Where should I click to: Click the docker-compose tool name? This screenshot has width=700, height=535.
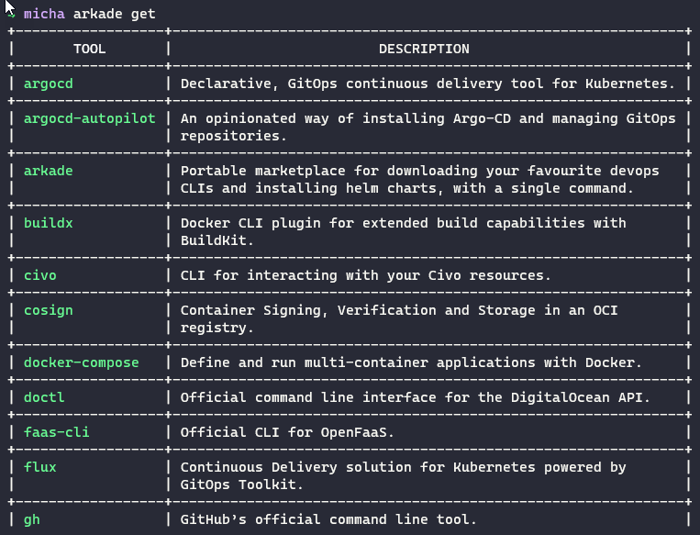(81, 362)
